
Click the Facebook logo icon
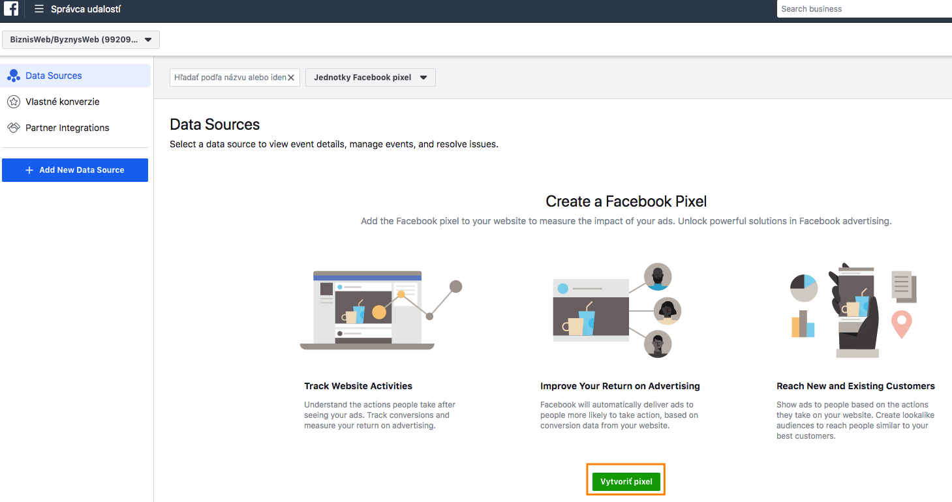point(11,9)
